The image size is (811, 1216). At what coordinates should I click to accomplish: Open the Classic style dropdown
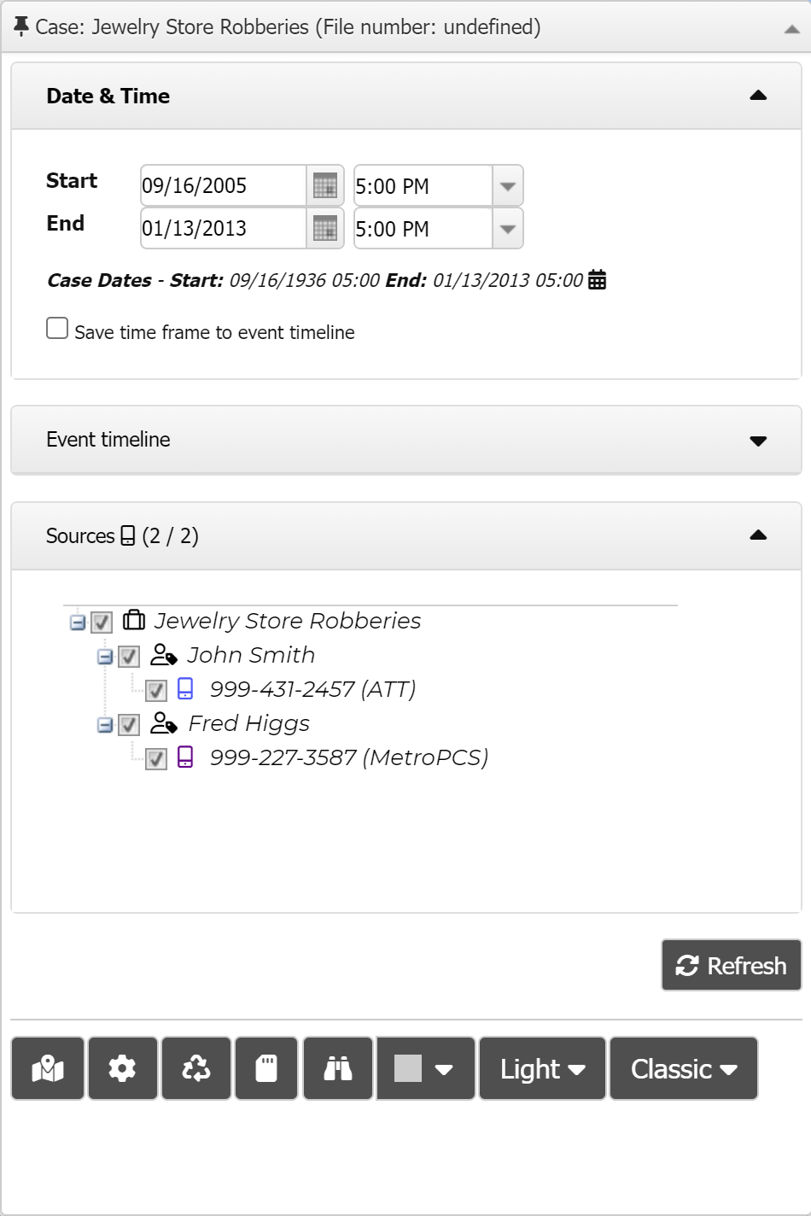pyautogui.click(x=683, y=1068)
